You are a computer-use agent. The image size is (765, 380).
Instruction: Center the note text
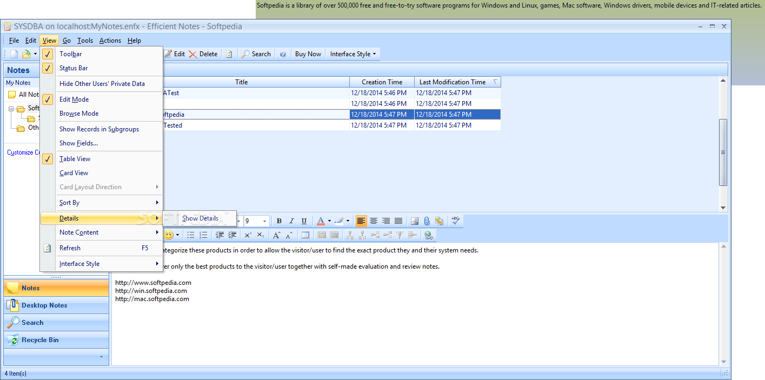374,221
